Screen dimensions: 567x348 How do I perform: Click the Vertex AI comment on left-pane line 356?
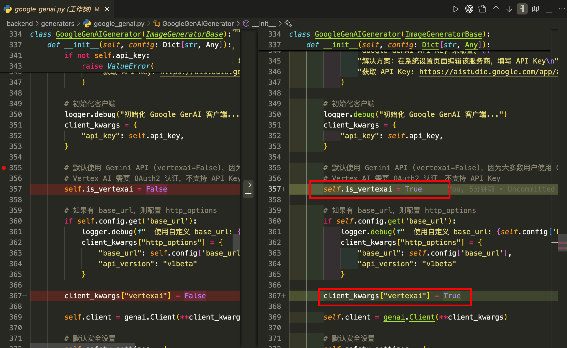tap(152, 178)
